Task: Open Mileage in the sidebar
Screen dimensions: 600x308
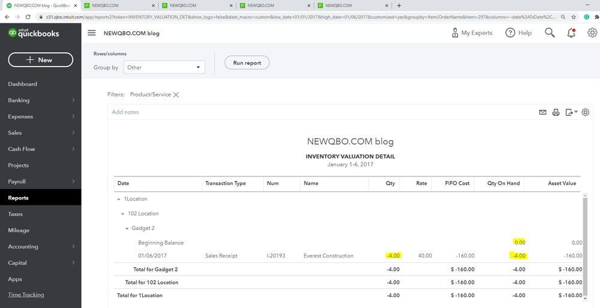Action: tap(19, 231)
